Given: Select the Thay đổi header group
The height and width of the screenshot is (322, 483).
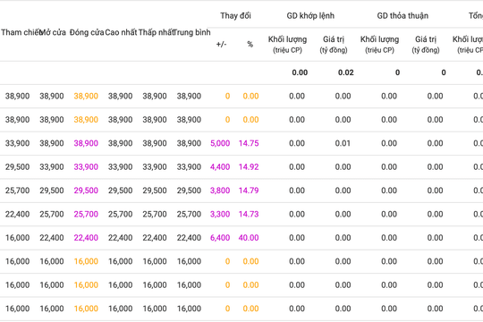Looking at the screenshot, I should point(235,16).
